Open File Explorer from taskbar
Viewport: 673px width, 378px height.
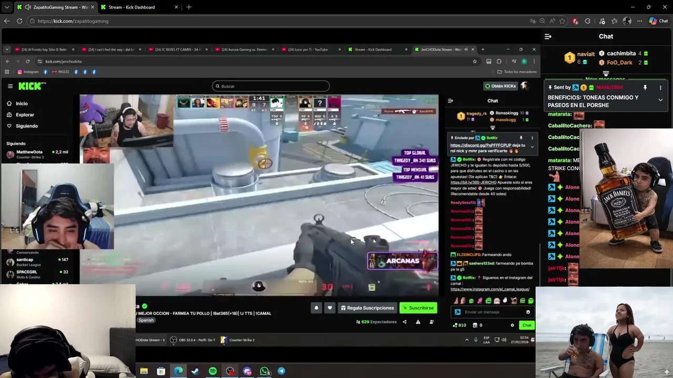click(x=144, y=371)
